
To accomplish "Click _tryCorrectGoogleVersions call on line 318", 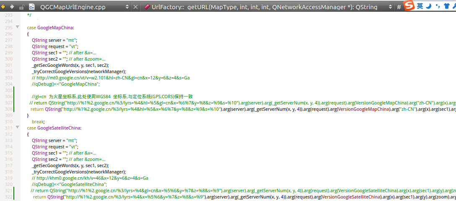I will tap(79, 172).
